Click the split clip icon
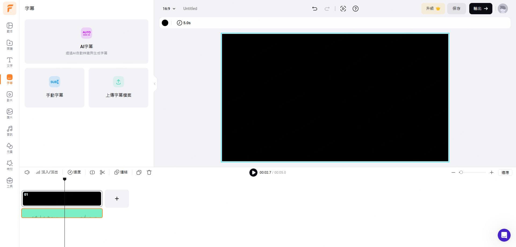 (92, 172)
